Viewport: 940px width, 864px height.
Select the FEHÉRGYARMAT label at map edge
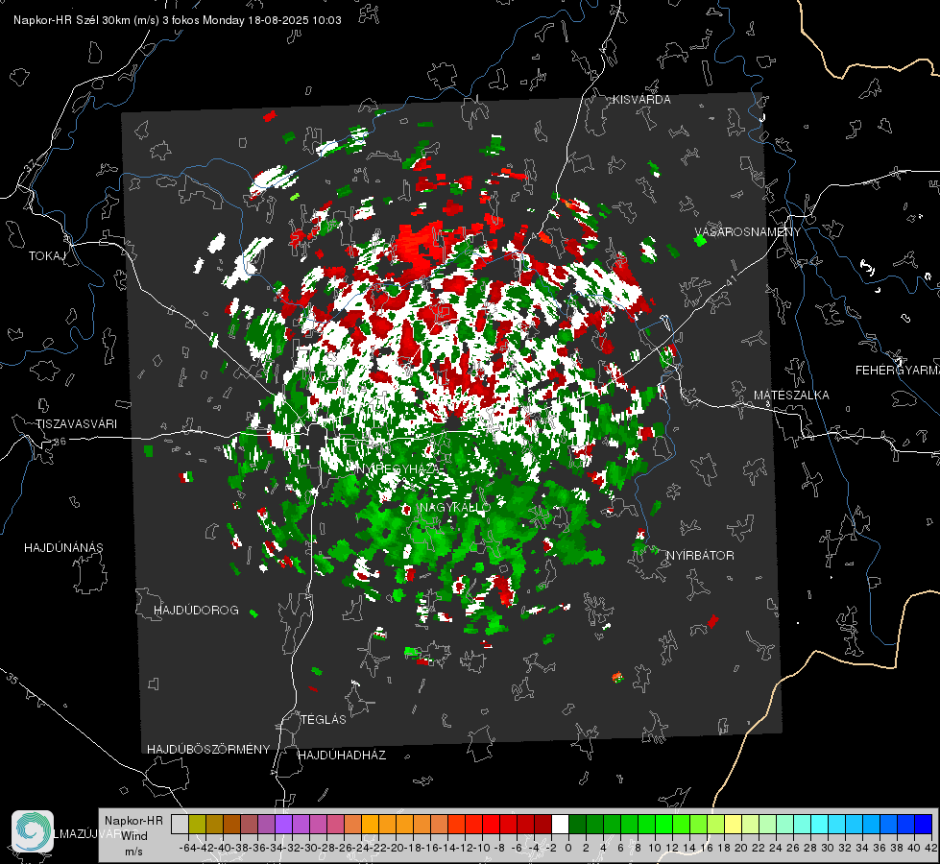[897, 371]
